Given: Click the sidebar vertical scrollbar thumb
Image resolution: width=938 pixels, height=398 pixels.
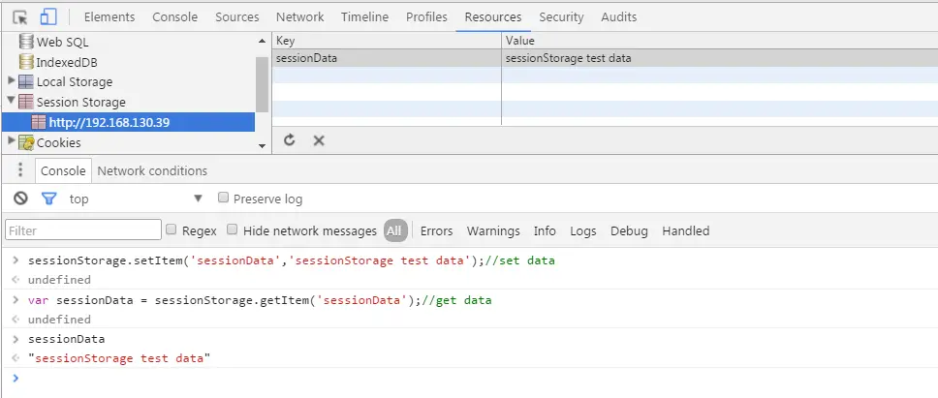Looking at the screenshot, I should [262, 83].
